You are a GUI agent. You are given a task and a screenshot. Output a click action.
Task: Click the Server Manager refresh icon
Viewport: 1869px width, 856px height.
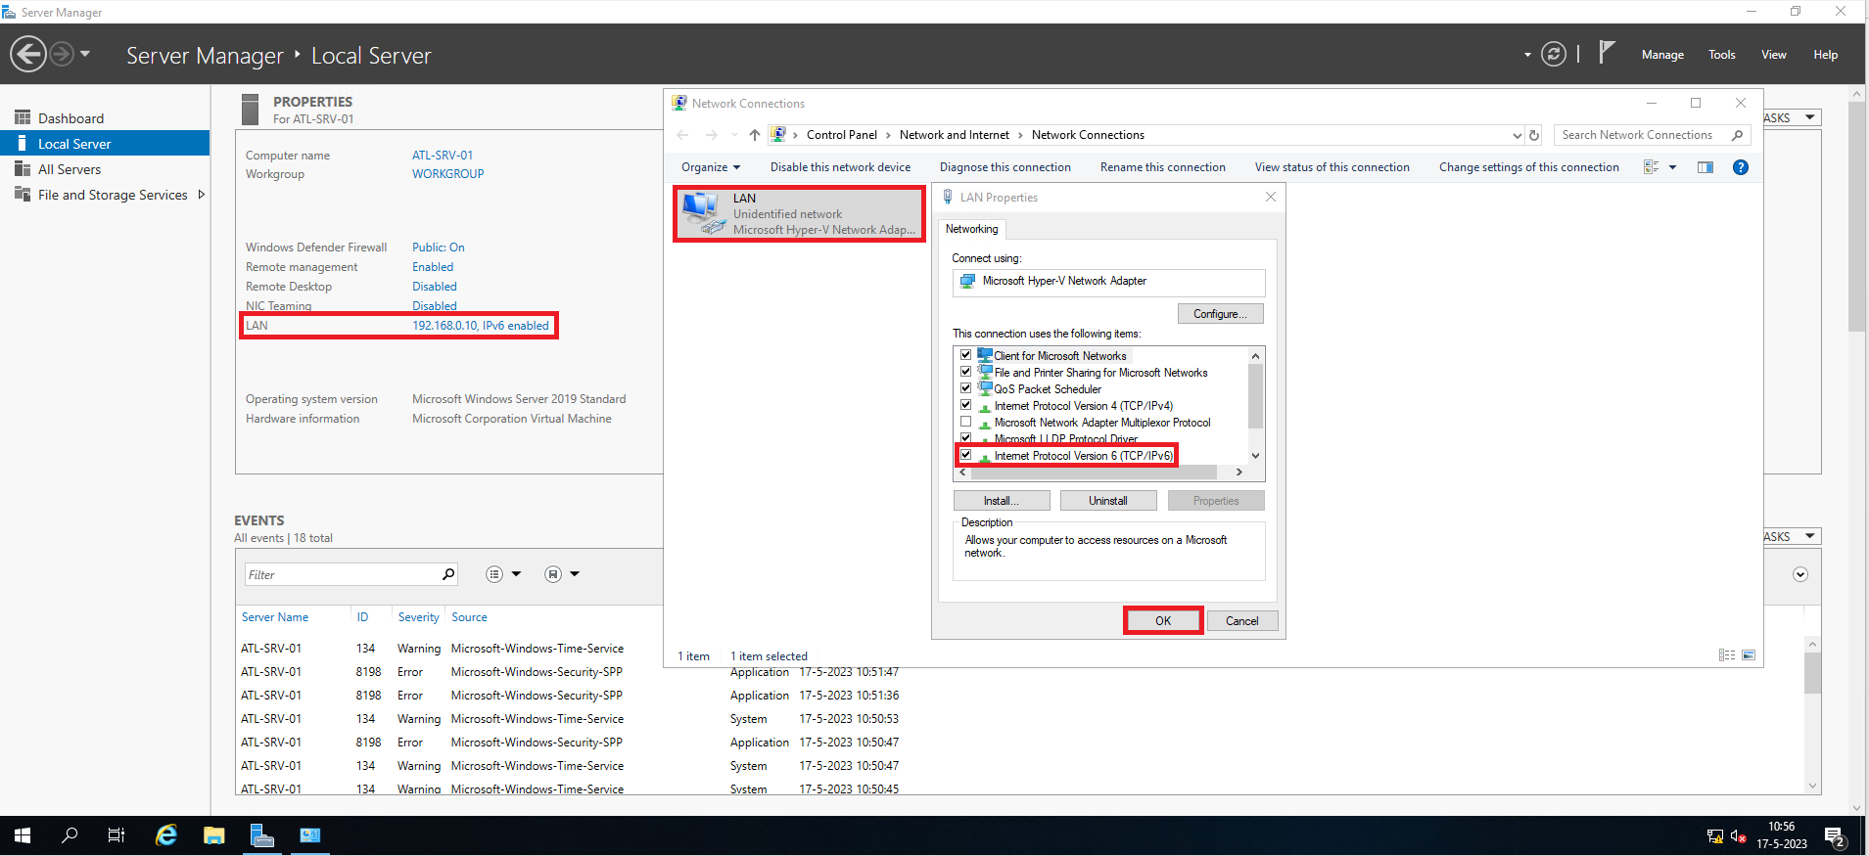coord(1553,55)
